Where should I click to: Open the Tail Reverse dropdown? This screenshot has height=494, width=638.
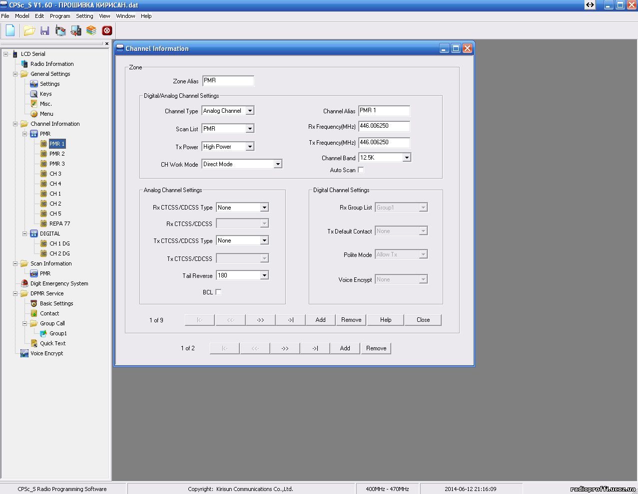coord(265,275)
